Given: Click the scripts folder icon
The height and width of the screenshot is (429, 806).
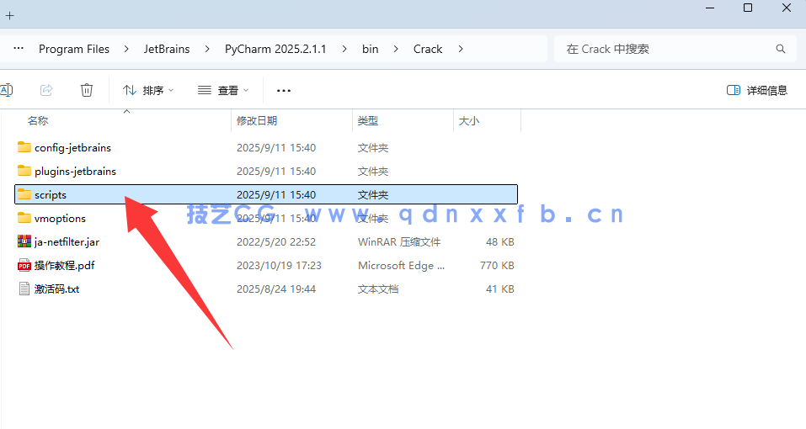Looking at the screenshot, I should pyautogui.click(x=24, y=194).
